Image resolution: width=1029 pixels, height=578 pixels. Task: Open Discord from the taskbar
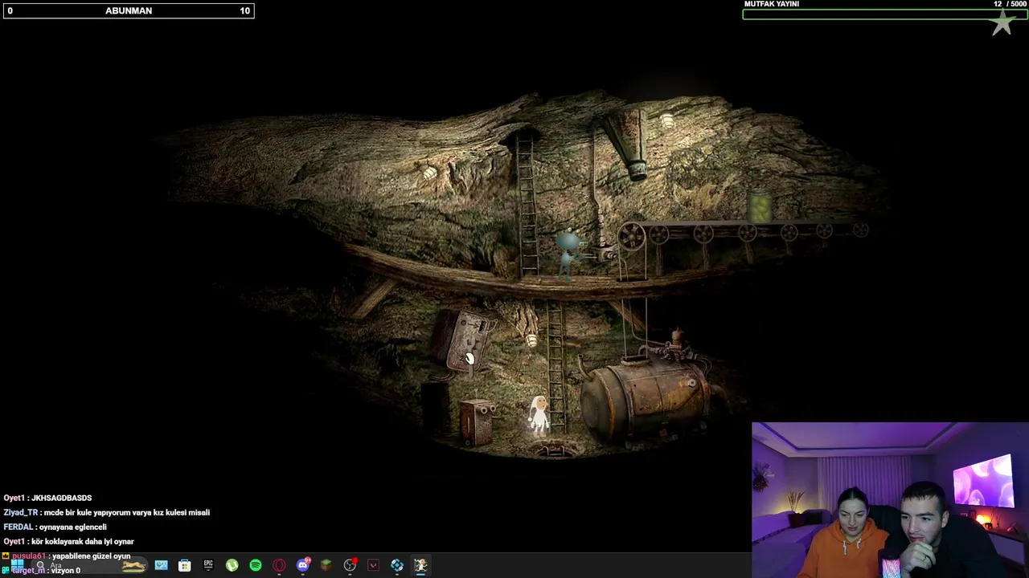coord(303,565)
